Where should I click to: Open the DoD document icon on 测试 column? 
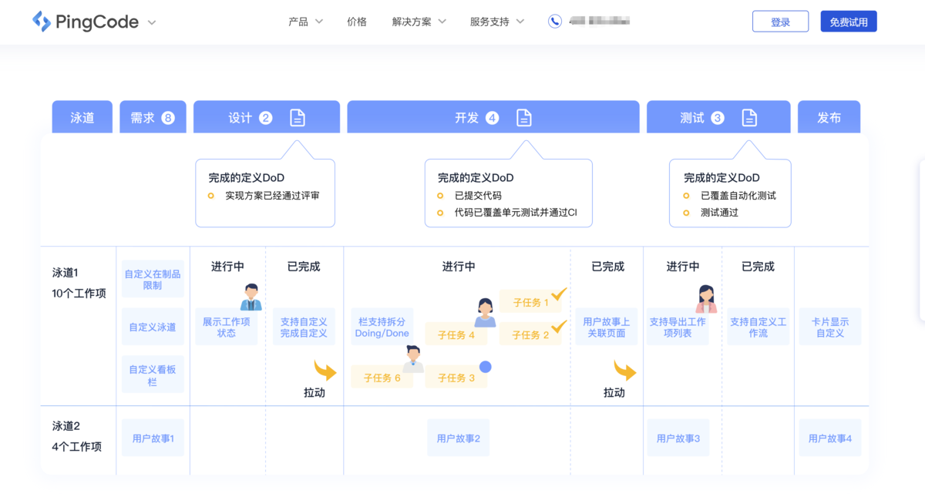[748, 116]
